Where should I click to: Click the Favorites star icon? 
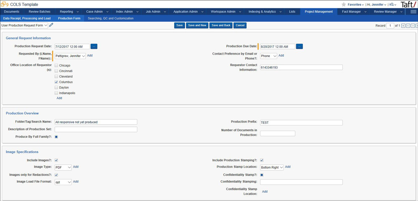point(344,4)
